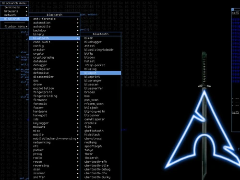This screenshot has width=240, height=180.
Task: Expand the cracker category
Action: click(x=54, y=49)
